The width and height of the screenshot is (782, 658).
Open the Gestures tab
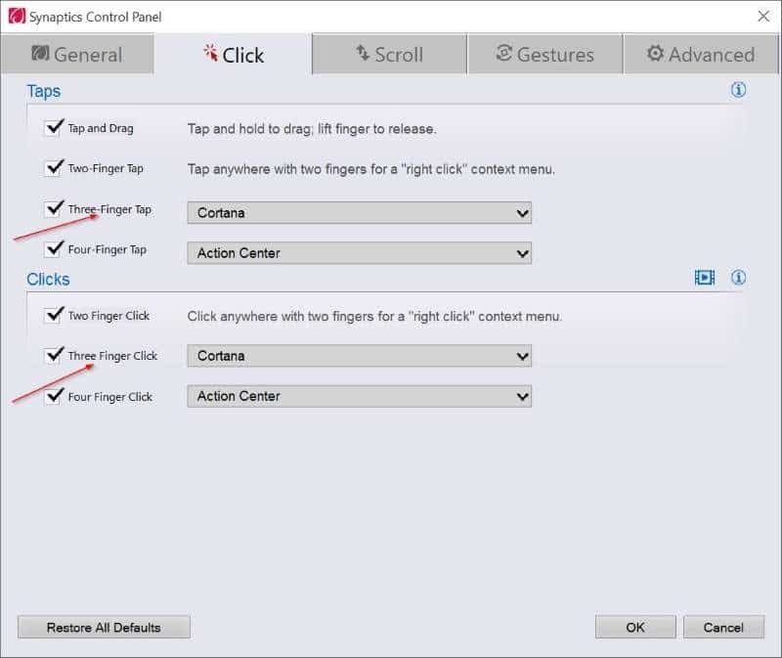click(x=544, y=55)
